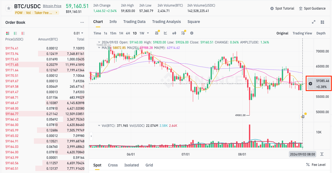Open the 0.01 price precision dropdown
Image resolution: width=332 pixels, height=173 pixels.
(79, 33)
